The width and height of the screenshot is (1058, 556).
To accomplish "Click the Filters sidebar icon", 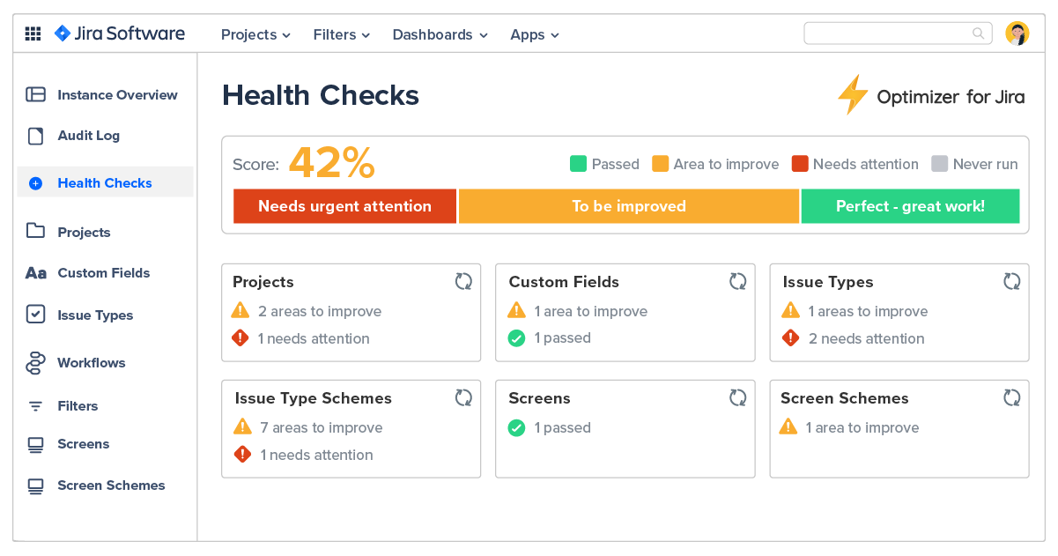I will coord(35,406).
